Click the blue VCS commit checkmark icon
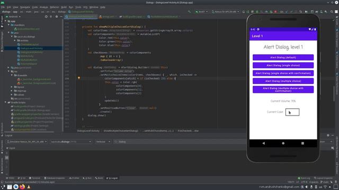This screenshot has width=339, height=190. [x=287, y=12]
